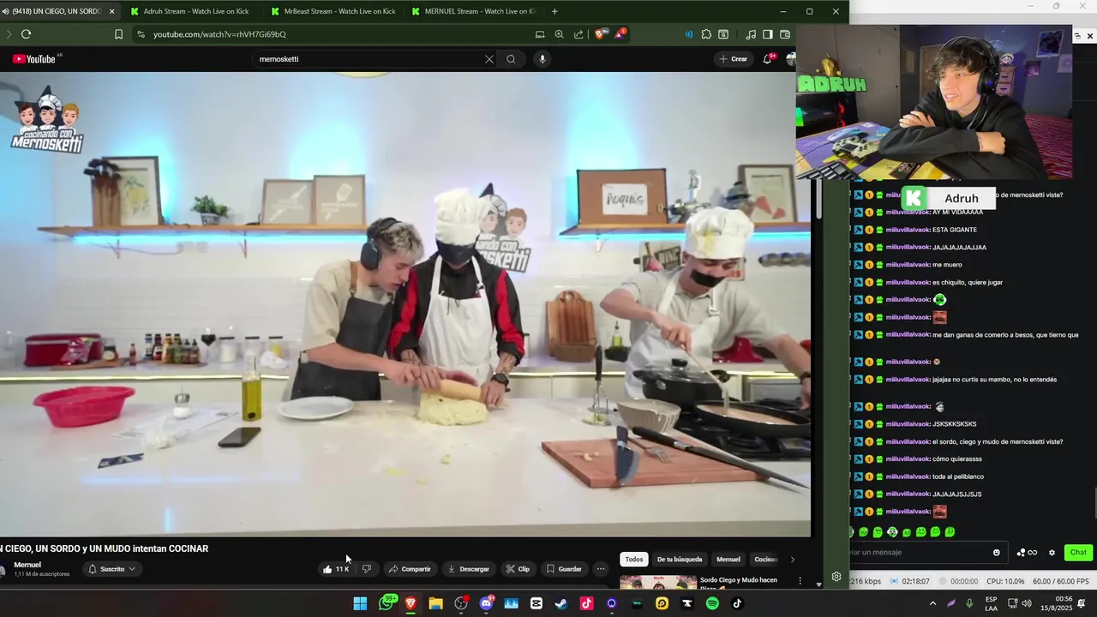The height and width of the screenshot is (617, 1097).
Task: Open YouTube notifications bell
Action: coord(768,59)
